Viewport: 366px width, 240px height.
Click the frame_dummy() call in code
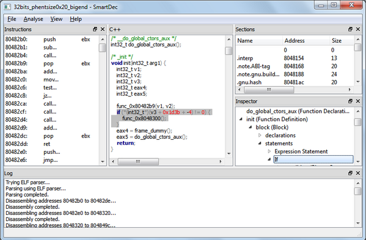click(x=153, y=131)
